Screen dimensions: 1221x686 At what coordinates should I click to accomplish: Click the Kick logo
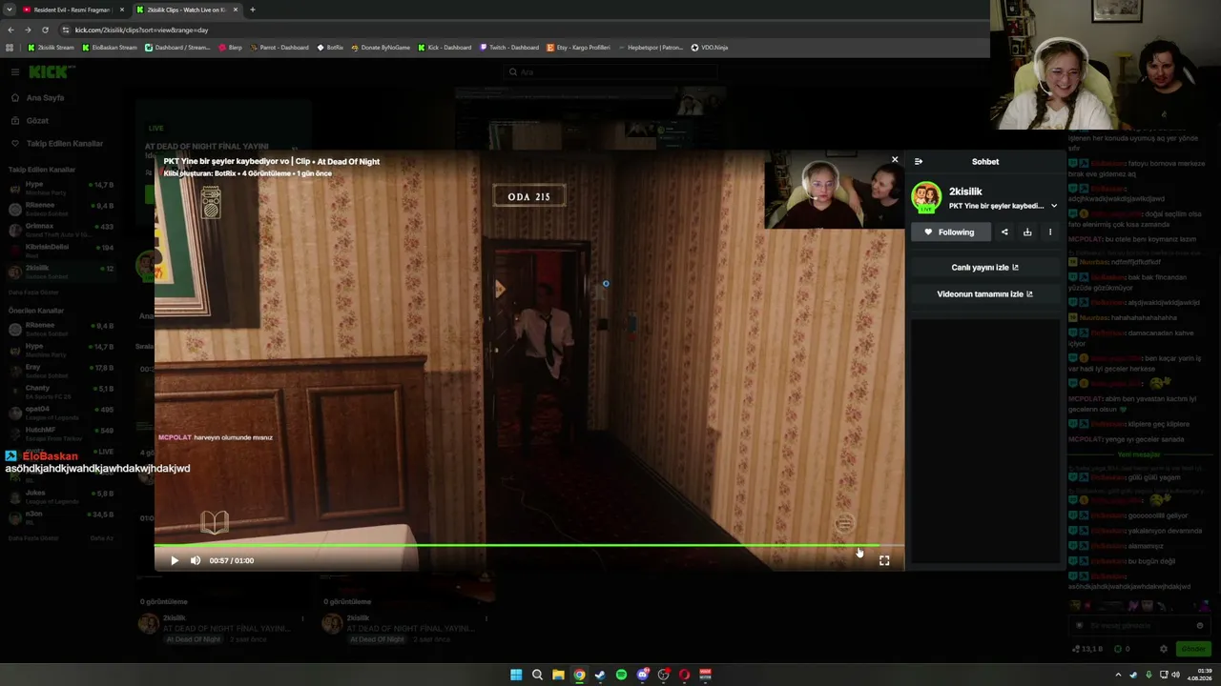pos(52,72)
